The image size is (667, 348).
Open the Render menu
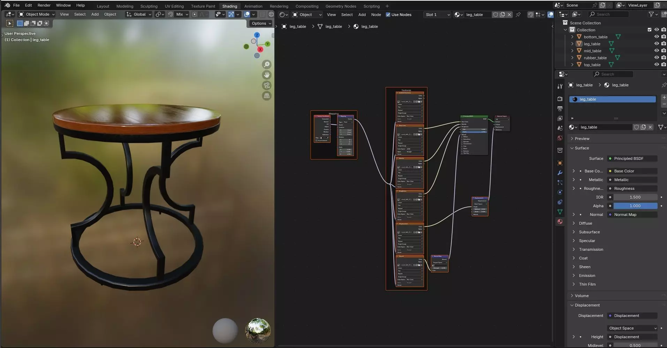click(x=44, y=5)
